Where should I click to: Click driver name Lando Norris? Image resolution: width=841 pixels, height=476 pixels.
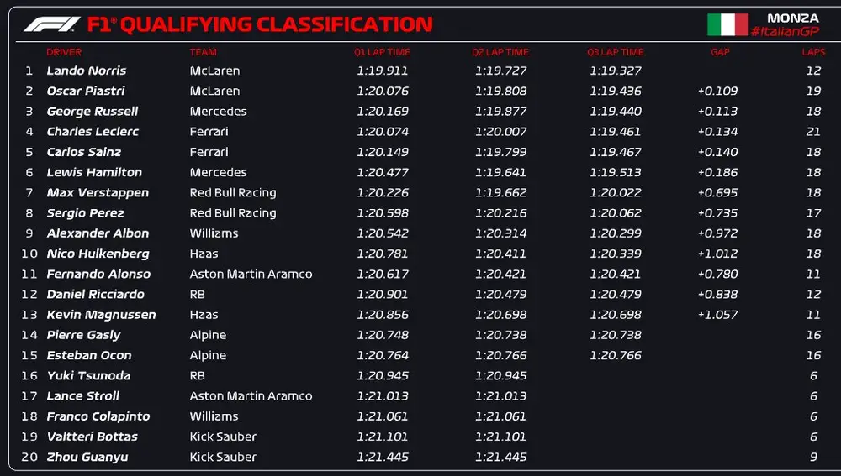[86, 71]
